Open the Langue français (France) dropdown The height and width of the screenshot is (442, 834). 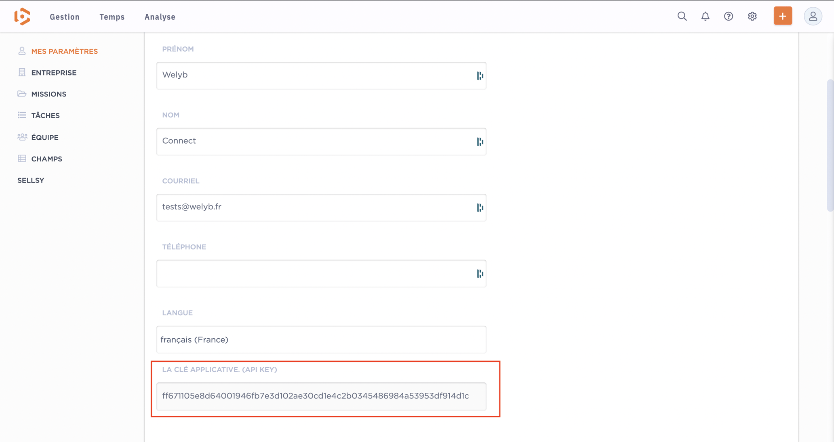(321, 339)
